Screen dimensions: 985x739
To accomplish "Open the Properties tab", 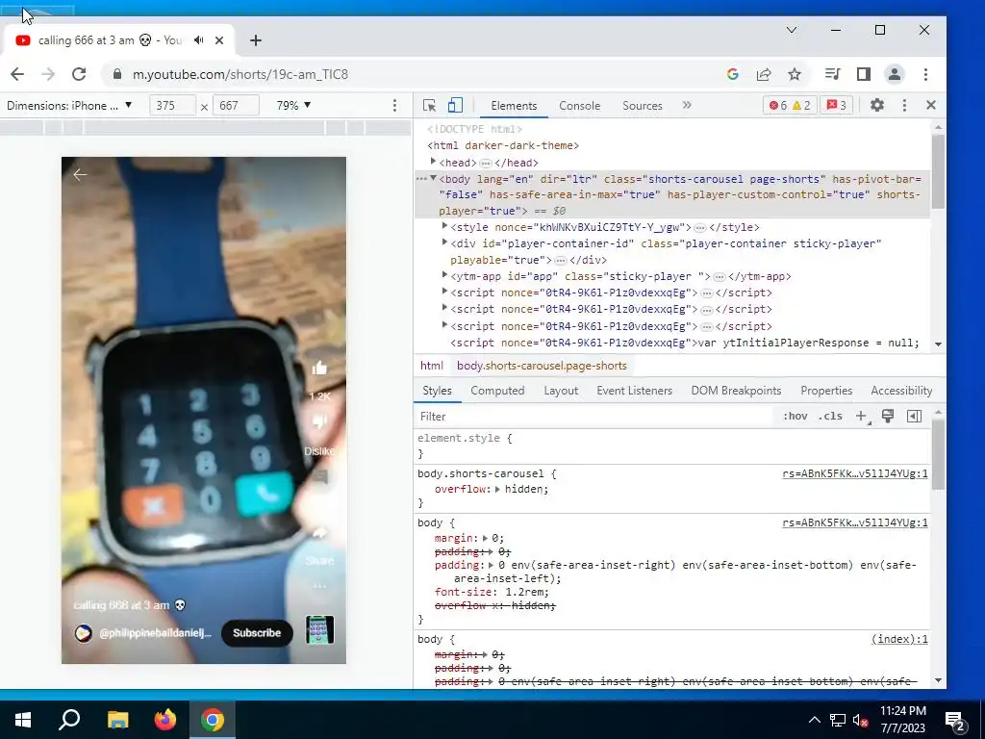I will tap(826, 391).
